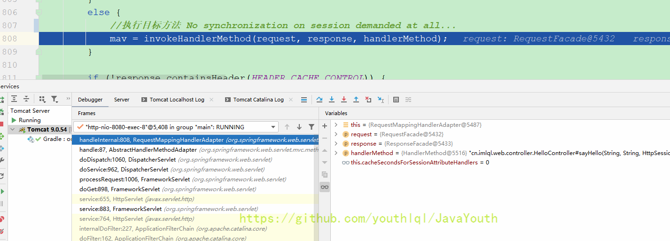Viewport: 670px width, 241px height.
Task: Open the thread selector dropdown
Action: pyautogui.click(x=273, y=127)
